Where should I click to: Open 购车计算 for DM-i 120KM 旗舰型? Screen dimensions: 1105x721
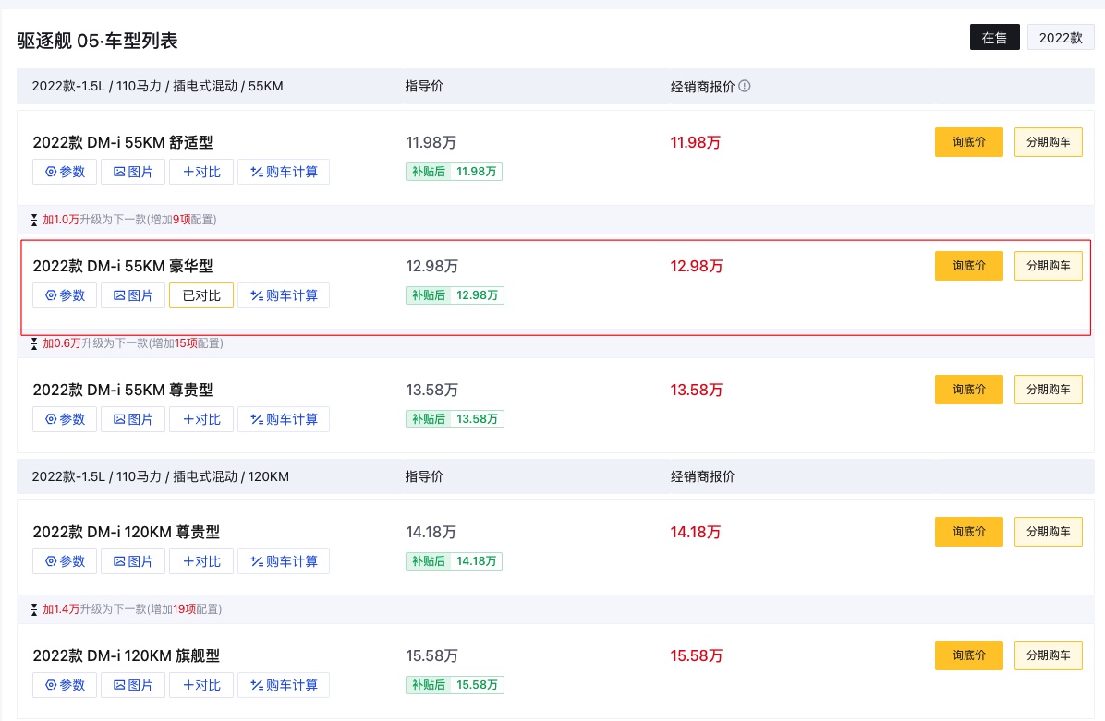284,685
